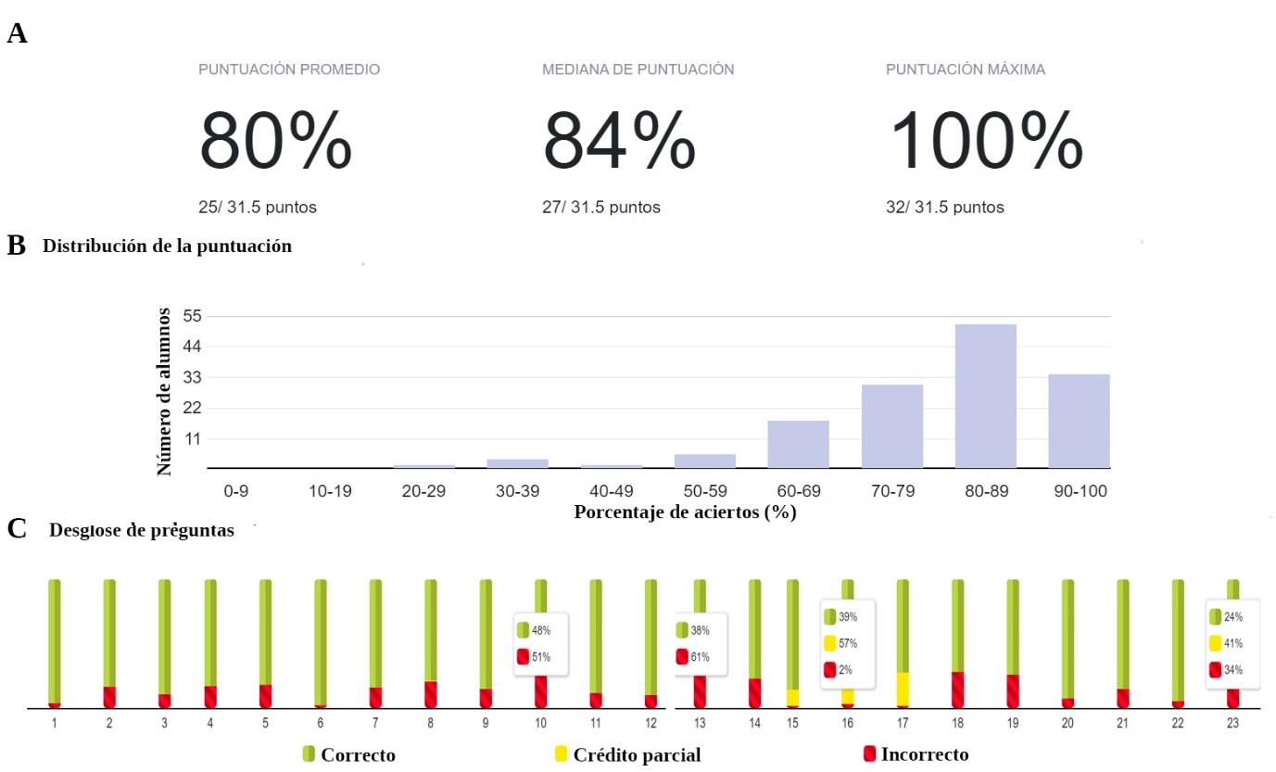This screenshot has width=1276, height=772.
Task: Click the green Correcto legend swatch
Action: [x=309, y=753]
